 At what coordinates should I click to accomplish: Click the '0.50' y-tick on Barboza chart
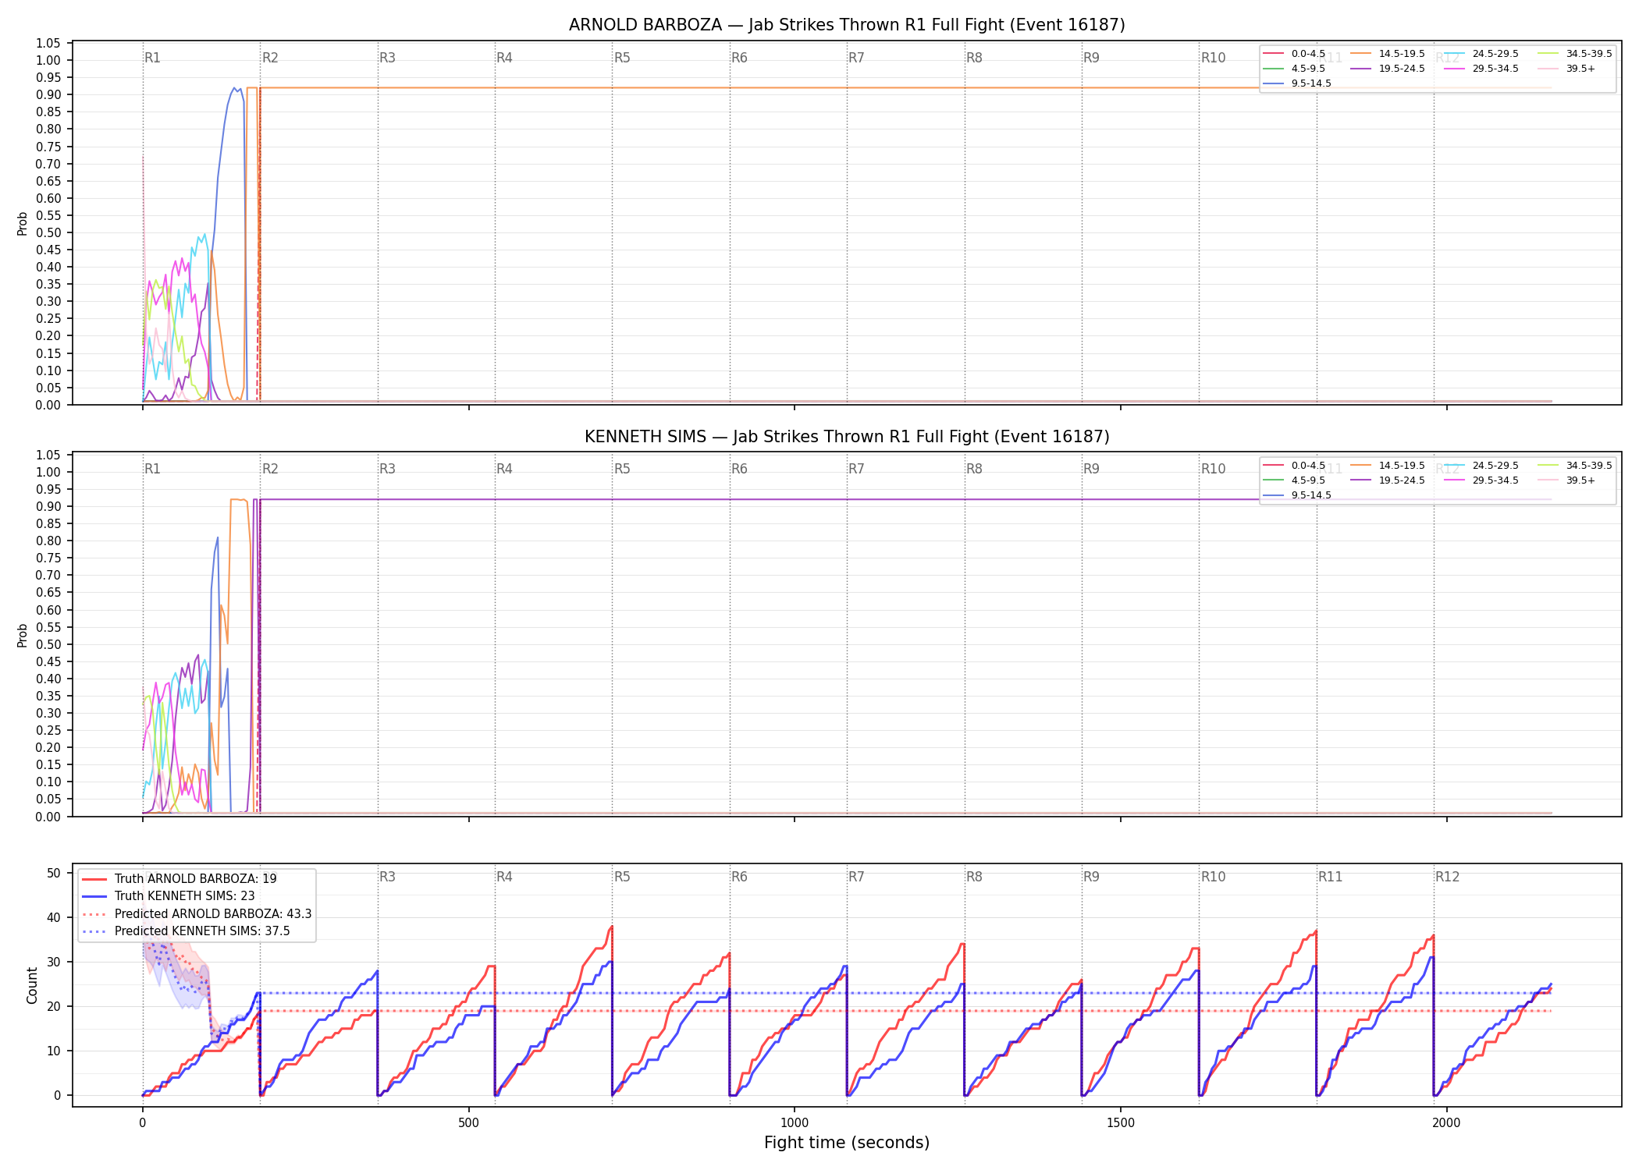coord(48,232)
